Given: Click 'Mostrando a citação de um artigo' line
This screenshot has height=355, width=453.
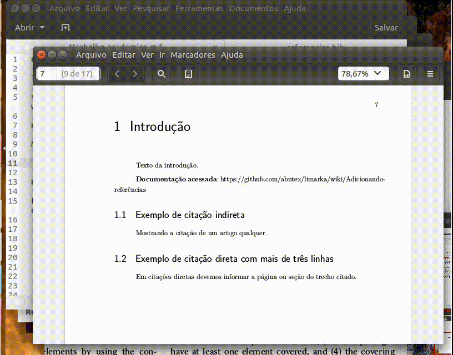Looking at the screenshot, I should (202, 233).
